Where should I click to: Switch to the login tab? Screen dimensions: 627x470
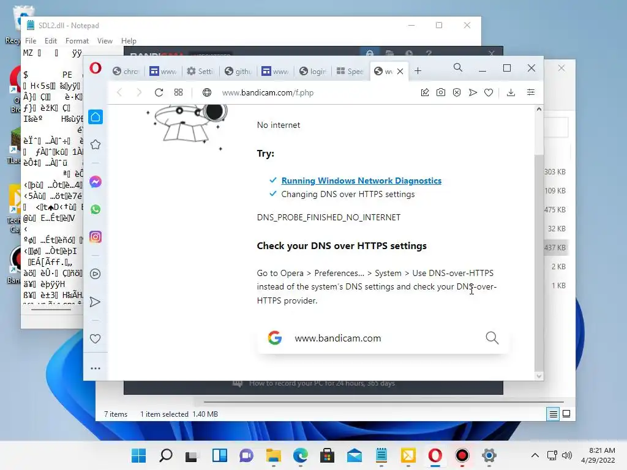[313, 71]
